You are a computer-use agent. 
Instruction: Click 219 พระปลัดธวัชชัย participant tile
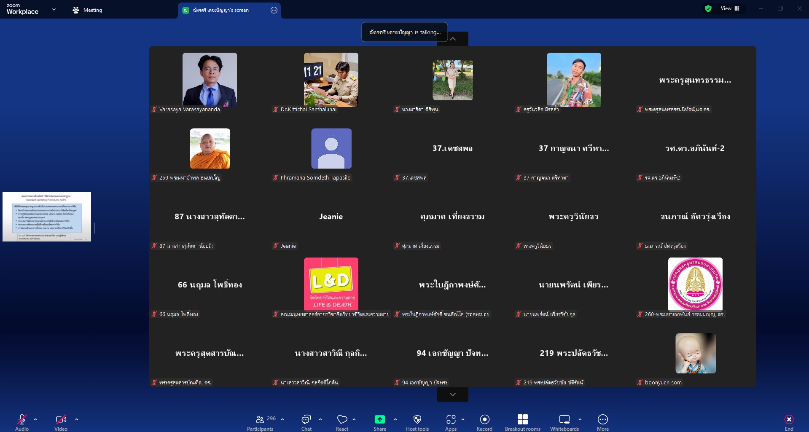point(574,353)
